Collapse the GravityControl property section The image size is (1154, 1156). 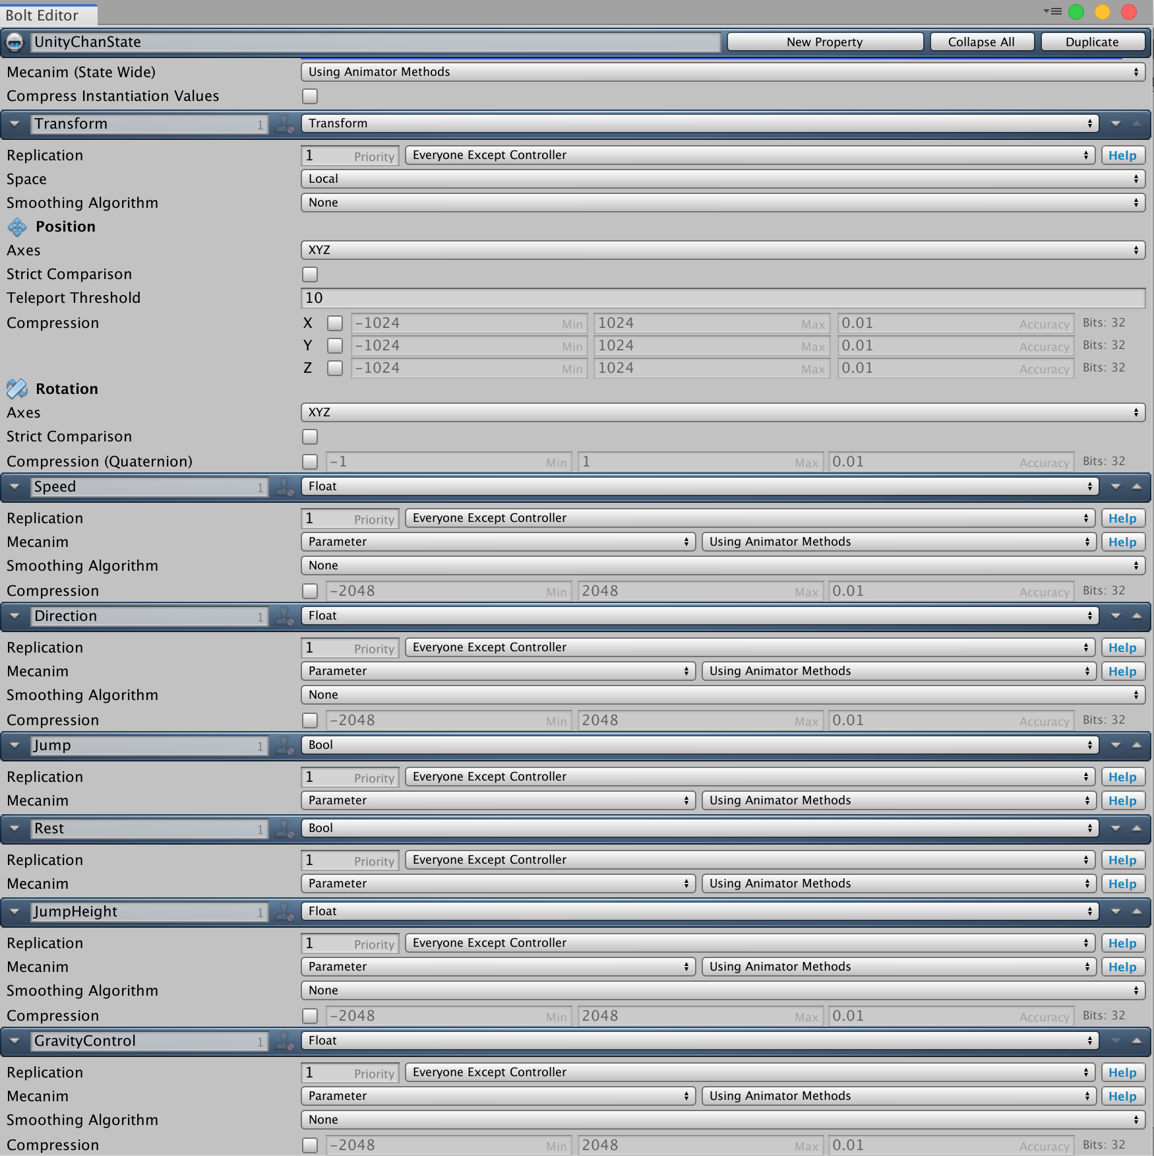15,1041
